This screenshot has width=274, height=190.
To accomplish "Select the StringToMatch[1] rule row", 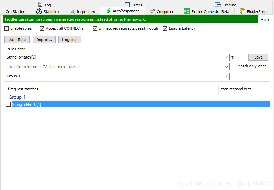I will coord(141,104).
